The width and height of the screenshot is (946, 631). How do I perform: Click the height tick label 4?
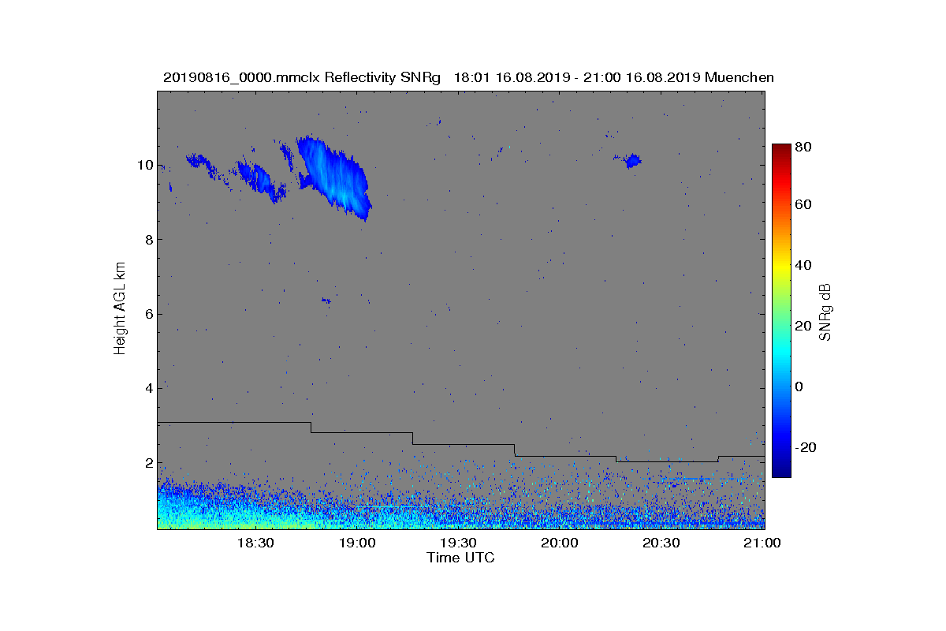148,389
